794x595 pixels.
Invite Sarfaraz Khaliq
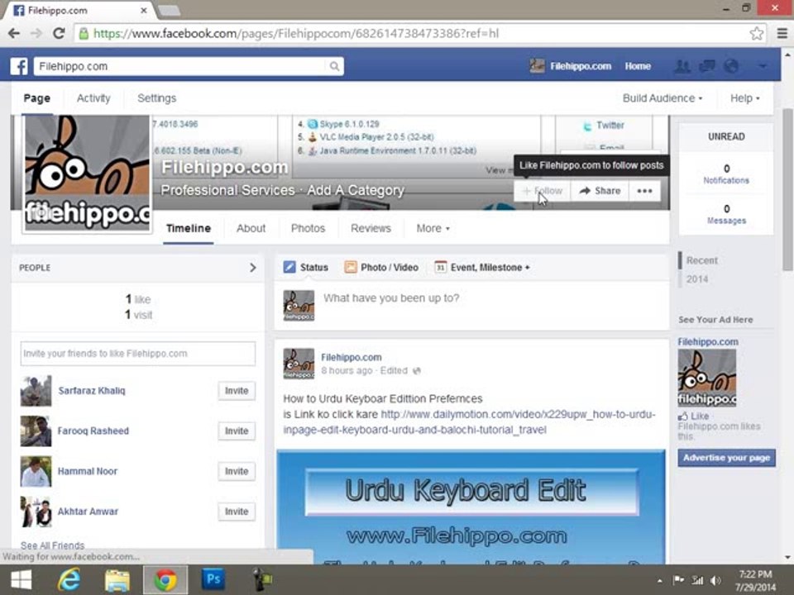click(237, 391)
